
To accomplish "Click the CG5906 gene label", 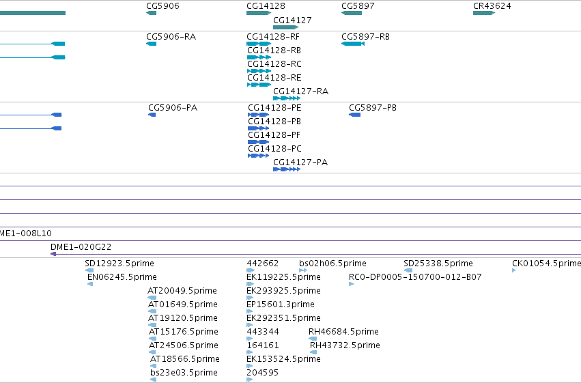I will [162, 6].
